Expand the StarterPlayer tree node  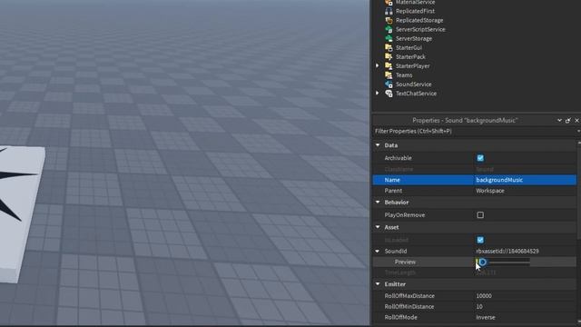click(378, 65)
